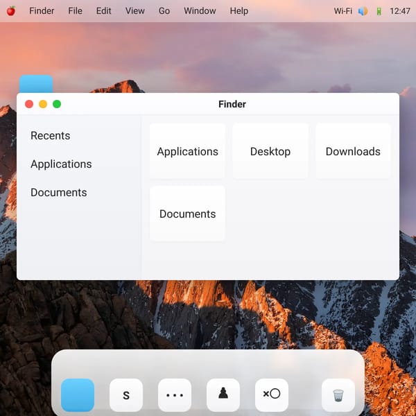Image resolution: width=416 pixels, height=416 pixels.
Task: Launch the S app in dock
Action: coord(126,395)
